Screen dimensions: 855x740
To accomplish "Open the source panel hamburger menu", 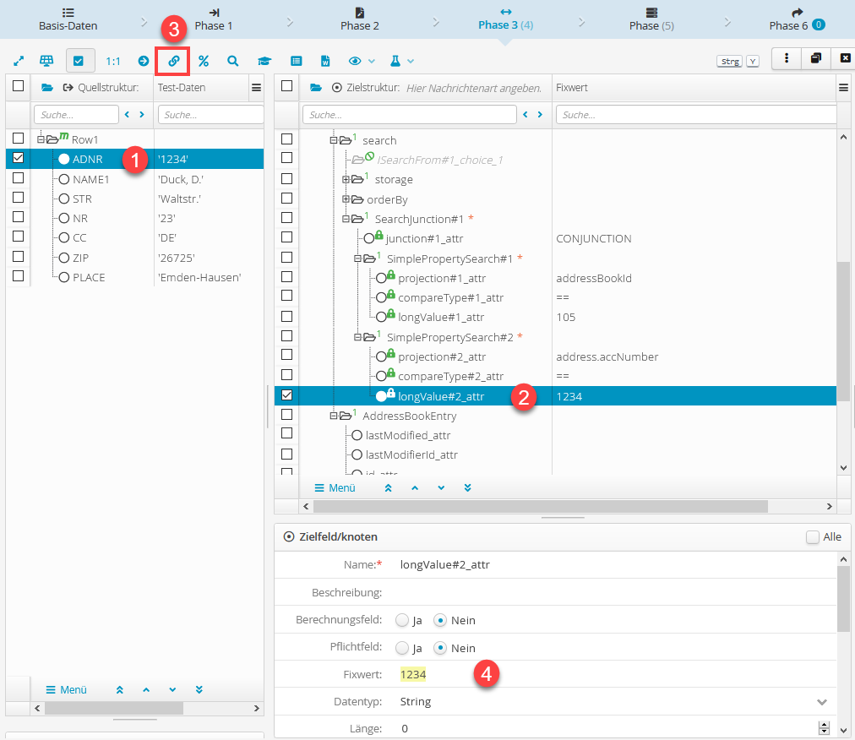I will coord(256,87).
